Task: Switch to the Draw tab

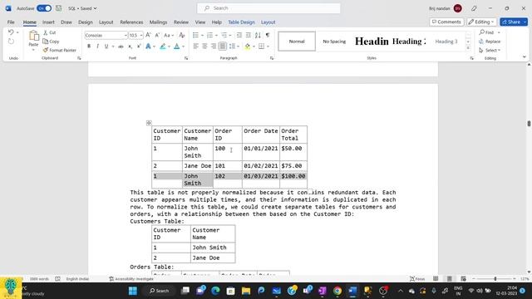Action: pyautogui.click(x=66, y=22)
